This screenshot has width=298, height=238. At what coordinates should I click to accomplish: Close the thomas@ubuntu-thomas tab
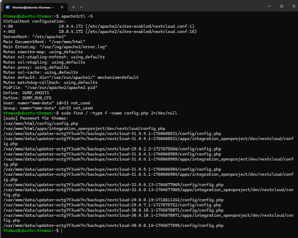(x=62, y=7)
